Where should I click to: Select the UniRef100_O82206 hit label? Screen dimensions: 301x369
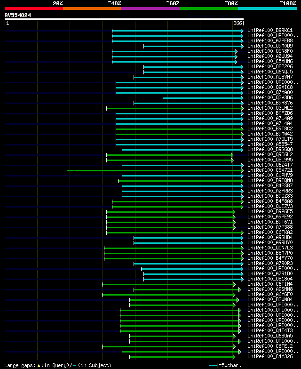coord(270,67)
